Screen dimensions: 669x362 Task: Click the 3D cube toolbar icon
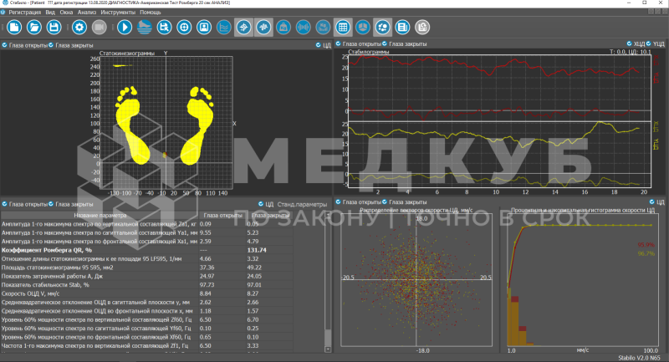point(363,28)
